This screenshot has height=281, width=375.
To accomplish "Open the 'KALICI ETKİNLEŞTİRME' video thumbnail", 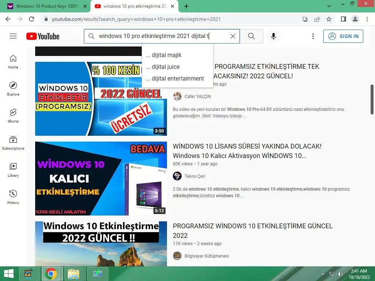I will point(101,179).
